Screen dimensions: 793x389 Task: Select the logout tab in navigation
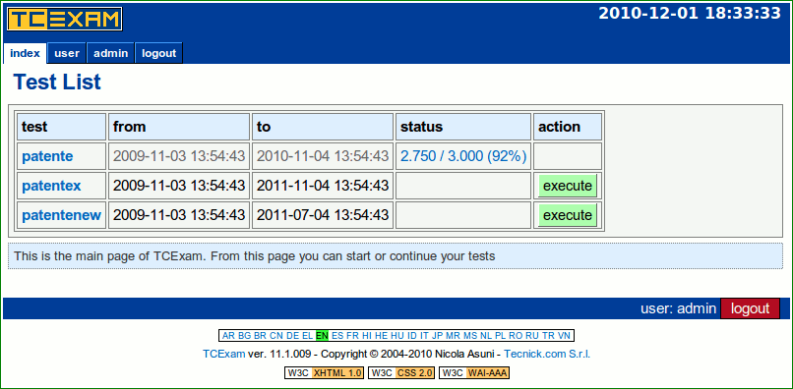coord(158,53)
